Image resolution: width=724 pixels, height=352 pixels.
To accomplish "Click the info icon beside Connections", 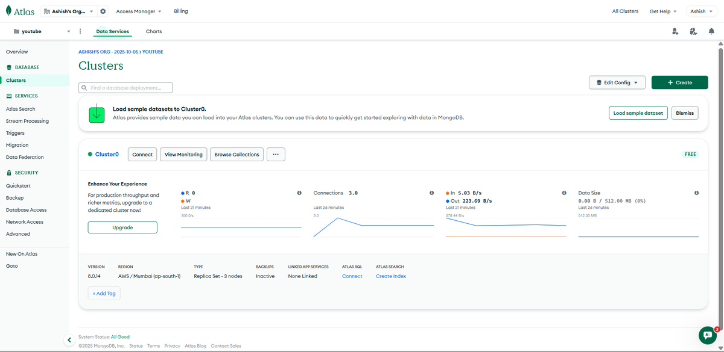I will click(431, 193).
